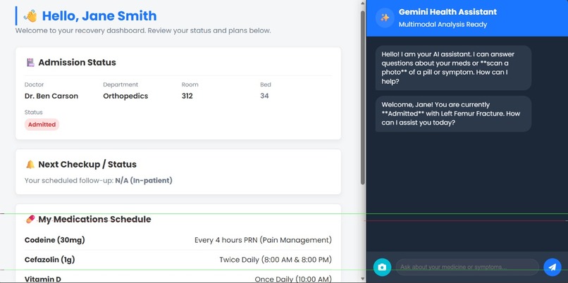Click the camera photo scan button
The image size is (568, 283).
[382, 267]
